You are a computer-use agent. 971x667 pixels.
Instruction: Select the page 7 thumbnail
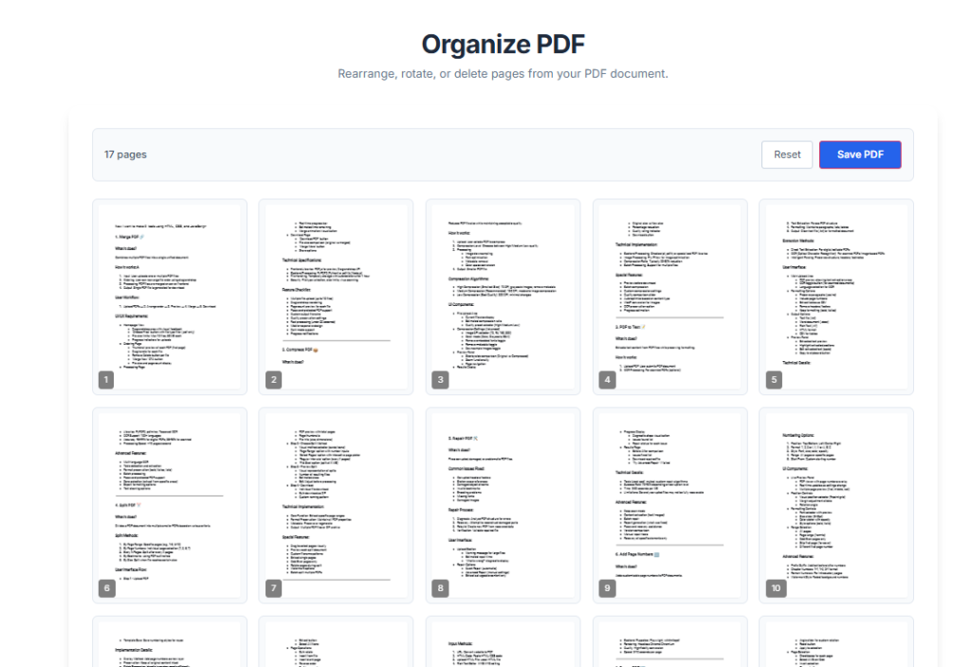click(x=336, y=504)
